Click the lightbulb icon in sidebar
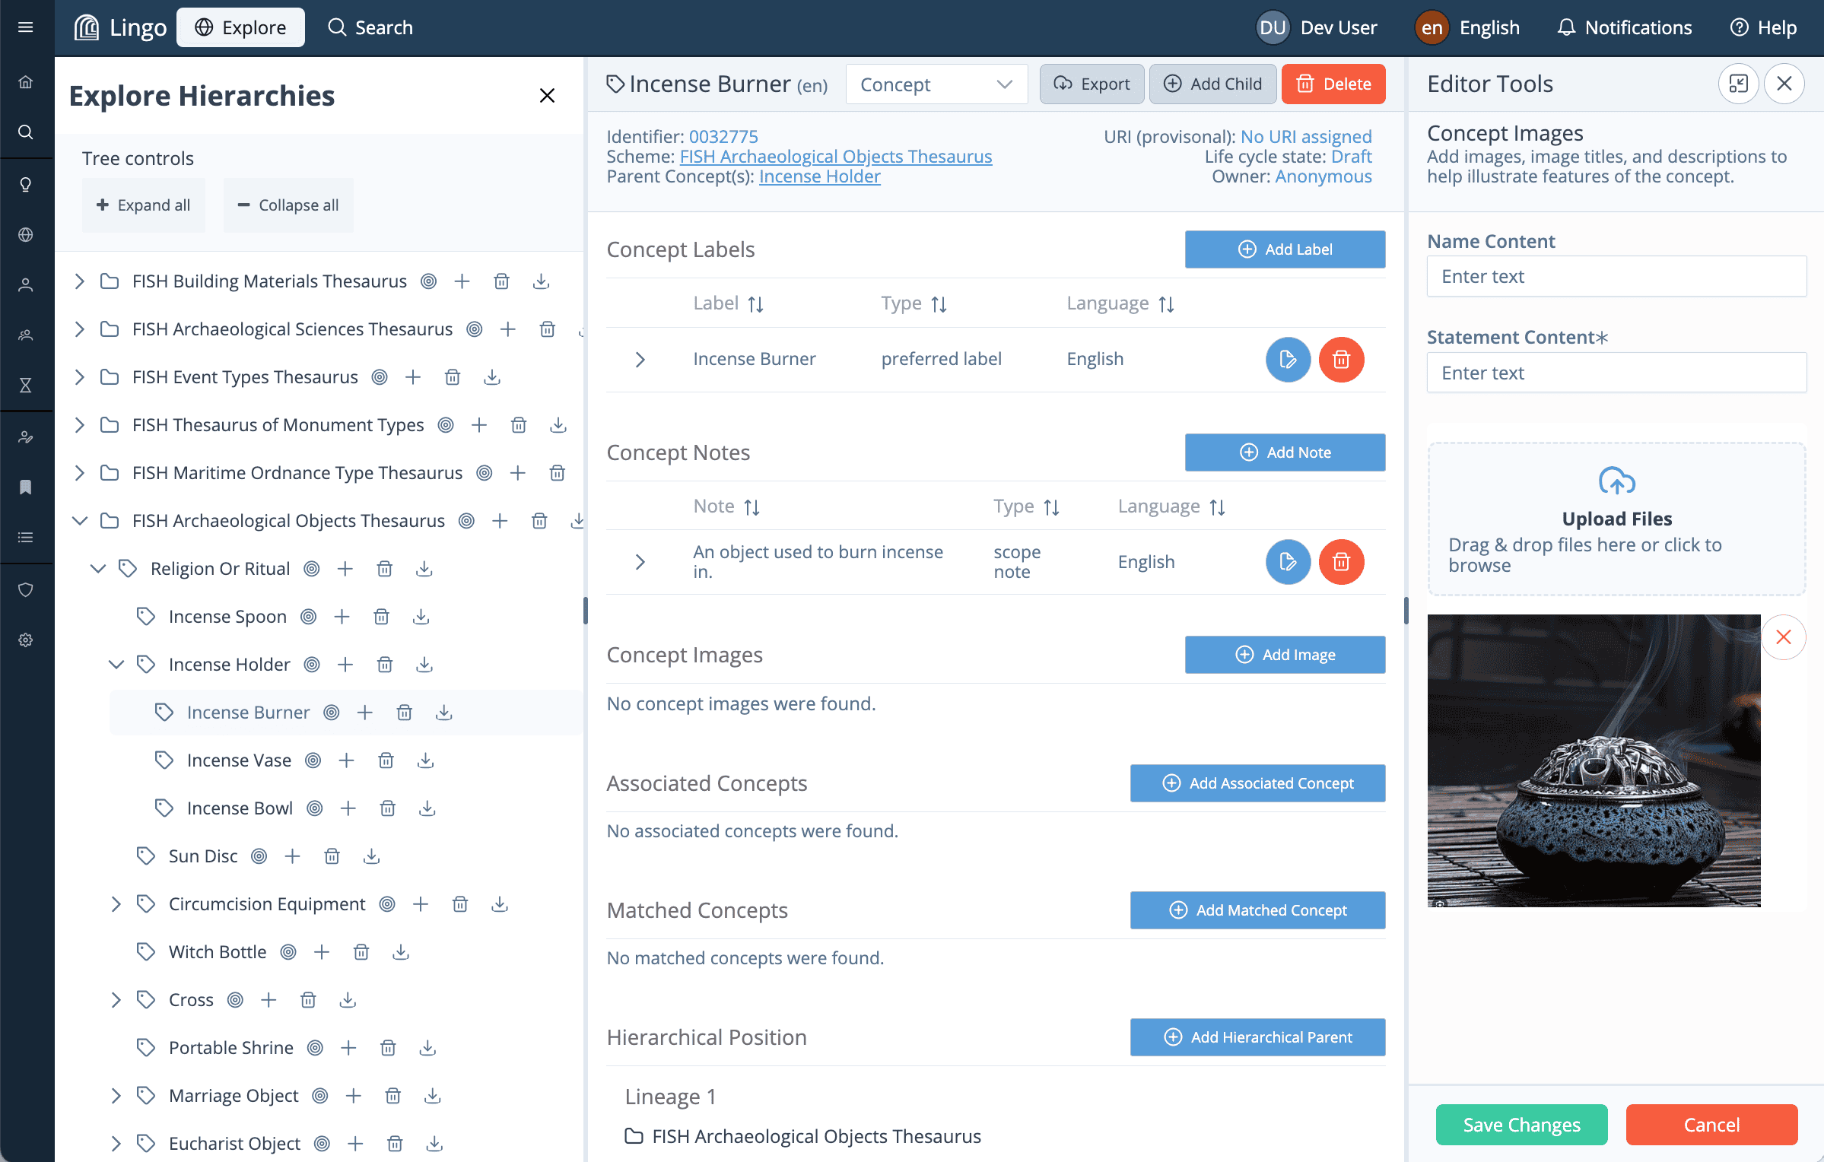 [26, 185]
